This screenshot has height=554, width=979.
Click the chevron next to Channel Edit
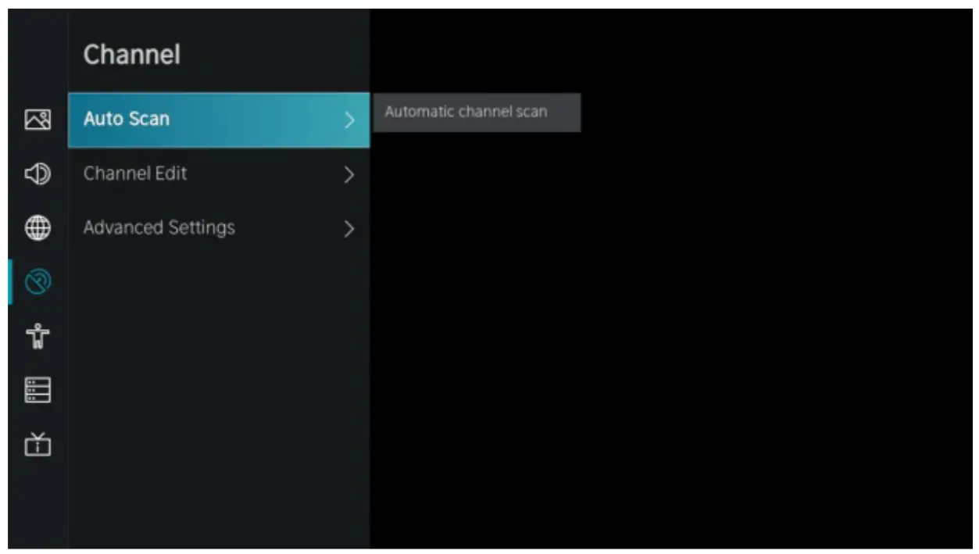click(349, 174)
